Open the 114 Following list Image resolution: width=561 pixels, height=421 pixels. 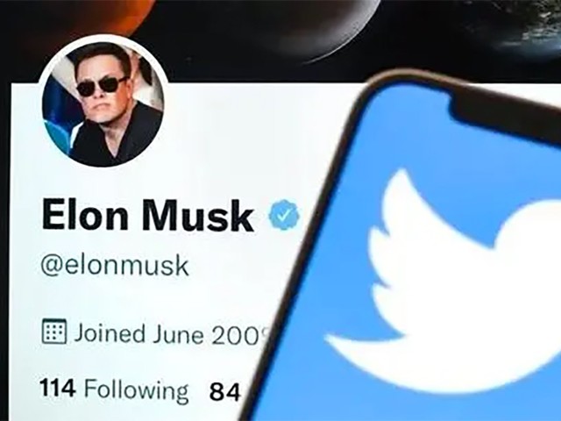point(113,389)
